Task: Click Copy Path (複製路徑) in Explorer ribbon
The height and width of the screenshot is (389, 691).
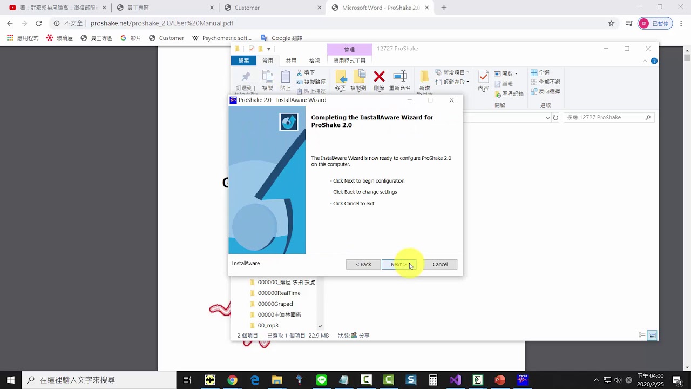Action: [311, 82]
